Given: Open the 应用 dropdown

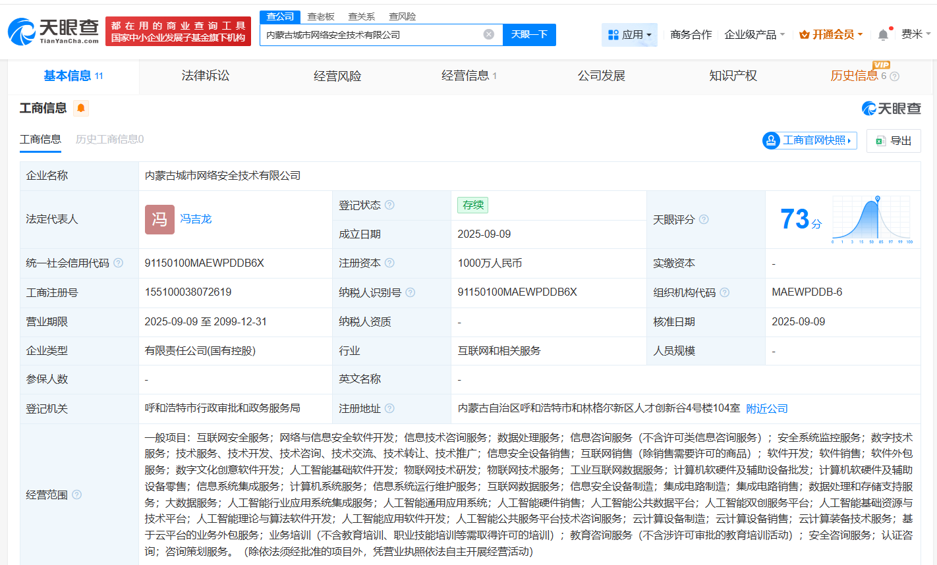Looking at the screenshot, I should 631,34.
